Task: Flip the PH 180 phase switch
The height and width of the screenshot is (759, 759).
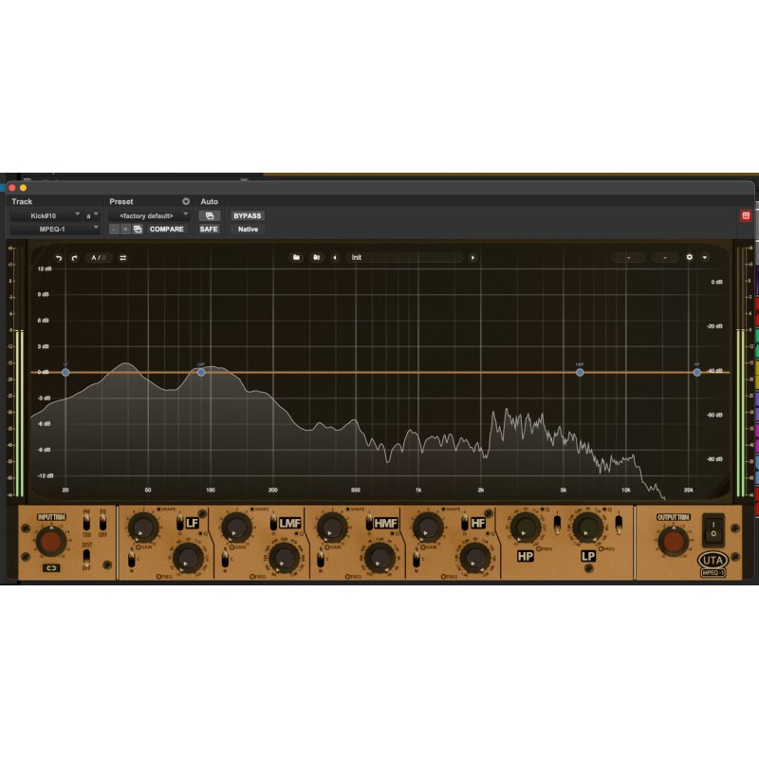Action: pyautogui.click(x=86, y=523)
